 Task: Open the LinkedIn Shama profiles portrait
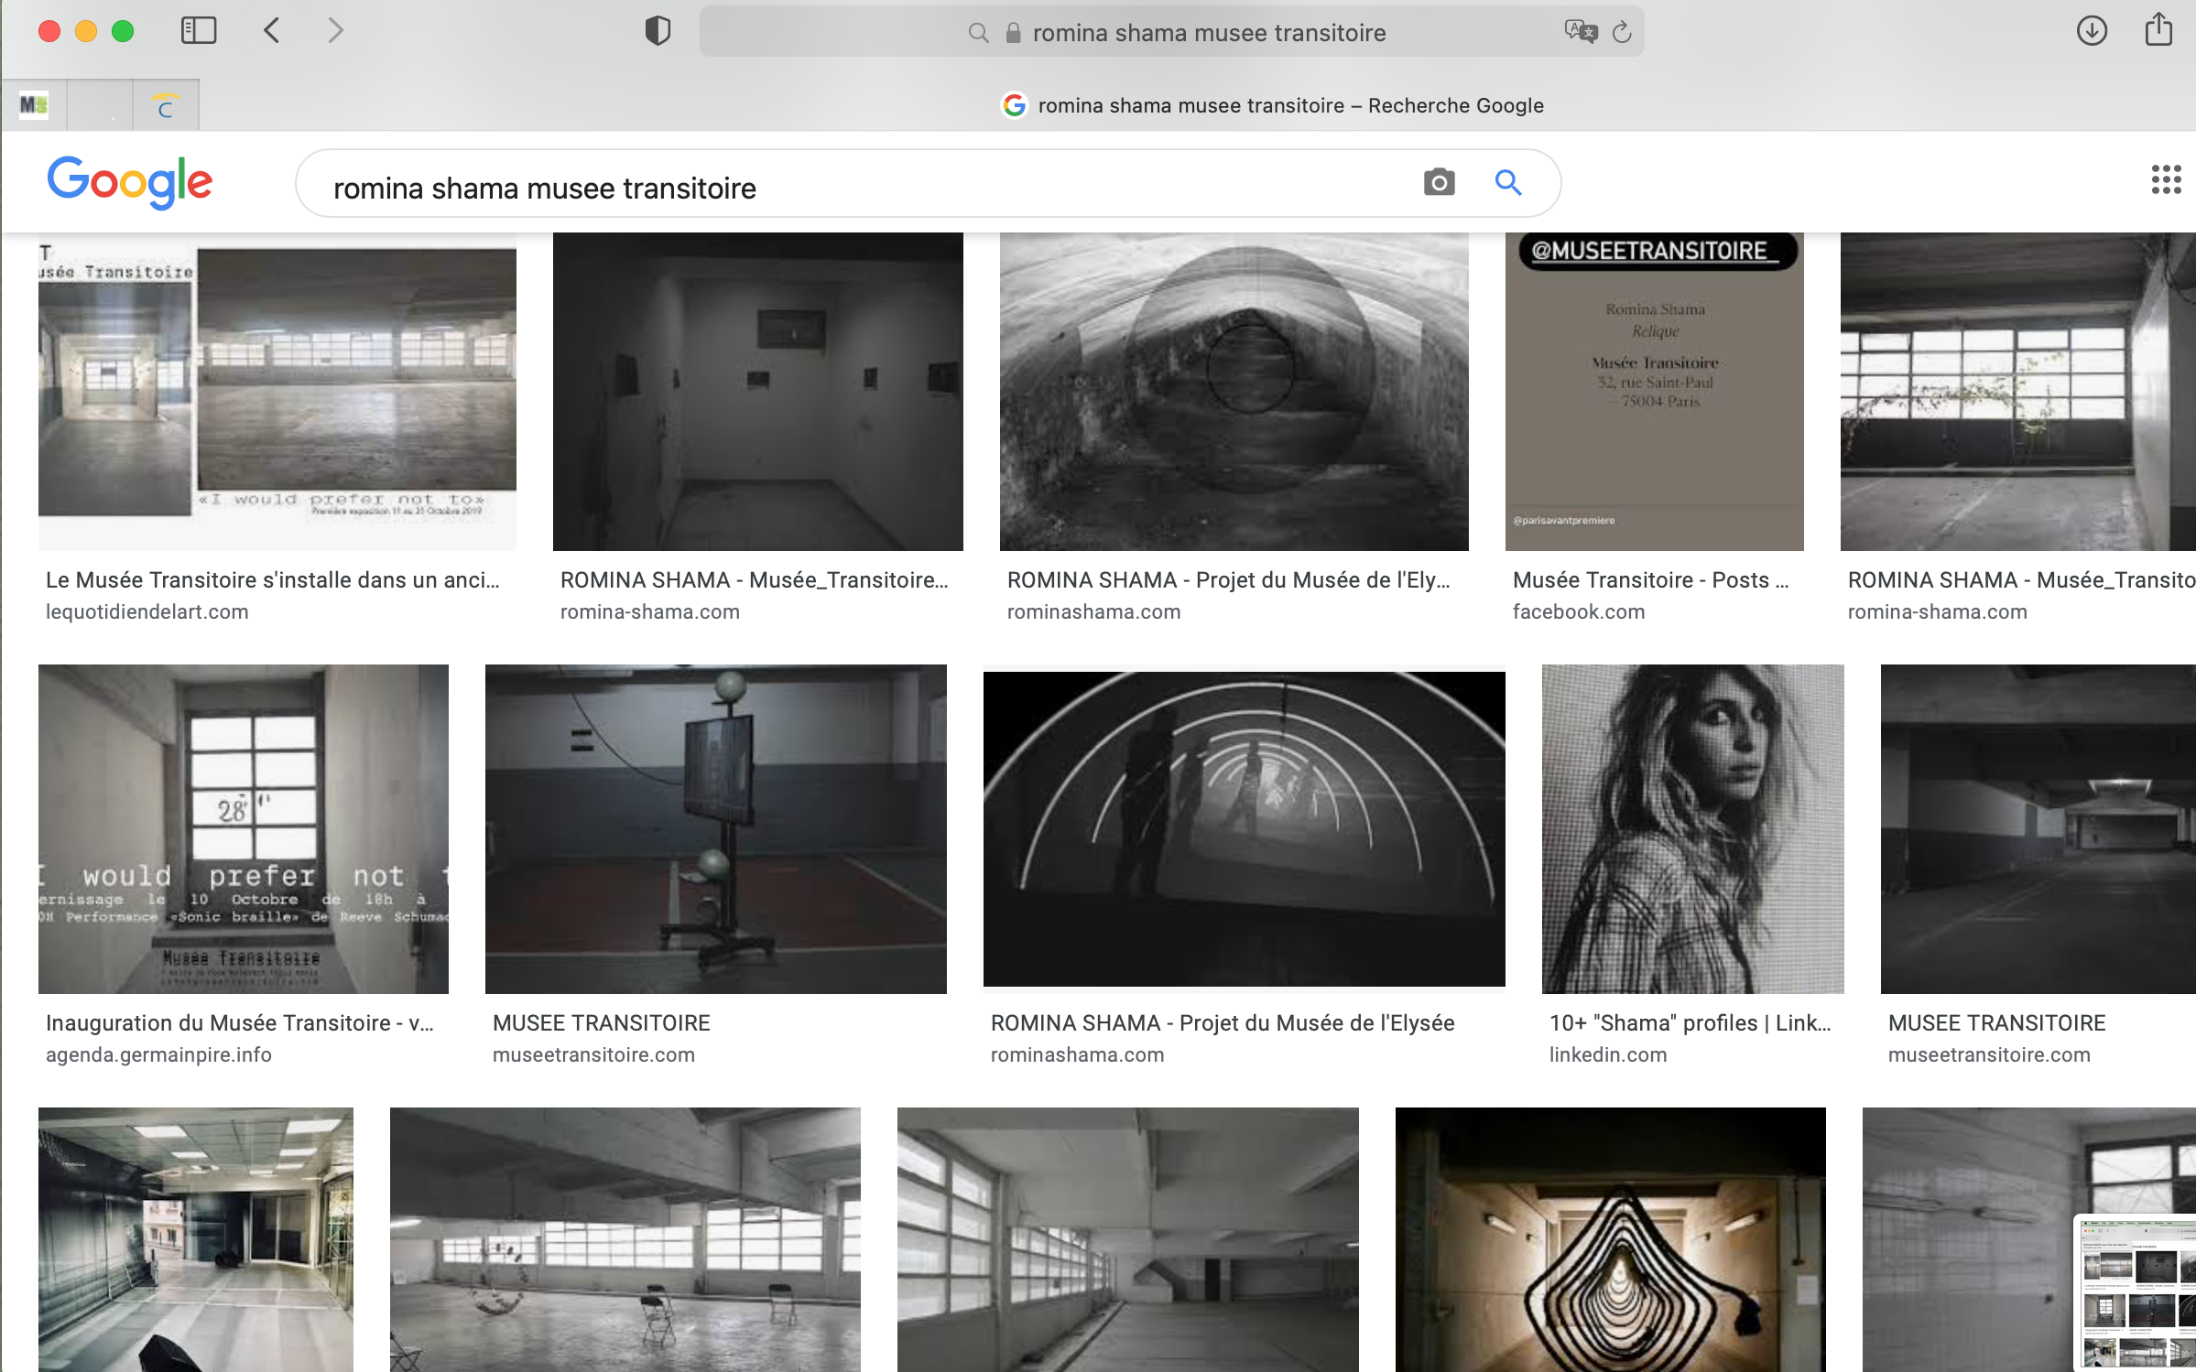(x=1692, y=828)
